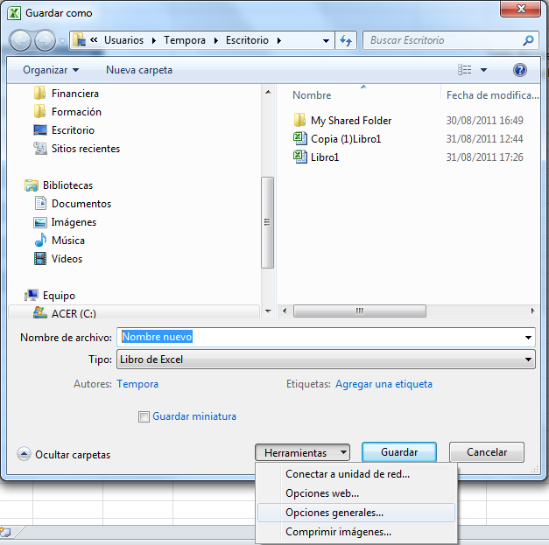Sort by Fecha de modificación column header
549x545 pixels.
click(x=492, y=95)
